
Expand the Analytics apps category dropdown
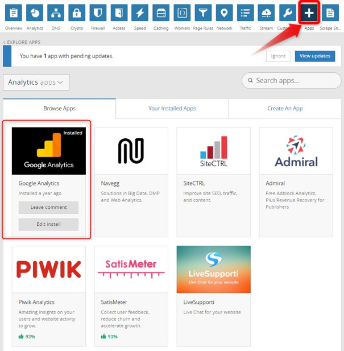pos(36,82)
